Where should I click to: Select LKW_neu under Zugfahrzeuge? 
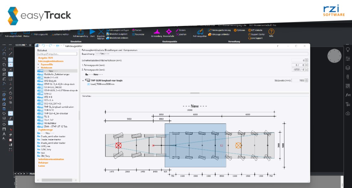(x=46, y=146)
